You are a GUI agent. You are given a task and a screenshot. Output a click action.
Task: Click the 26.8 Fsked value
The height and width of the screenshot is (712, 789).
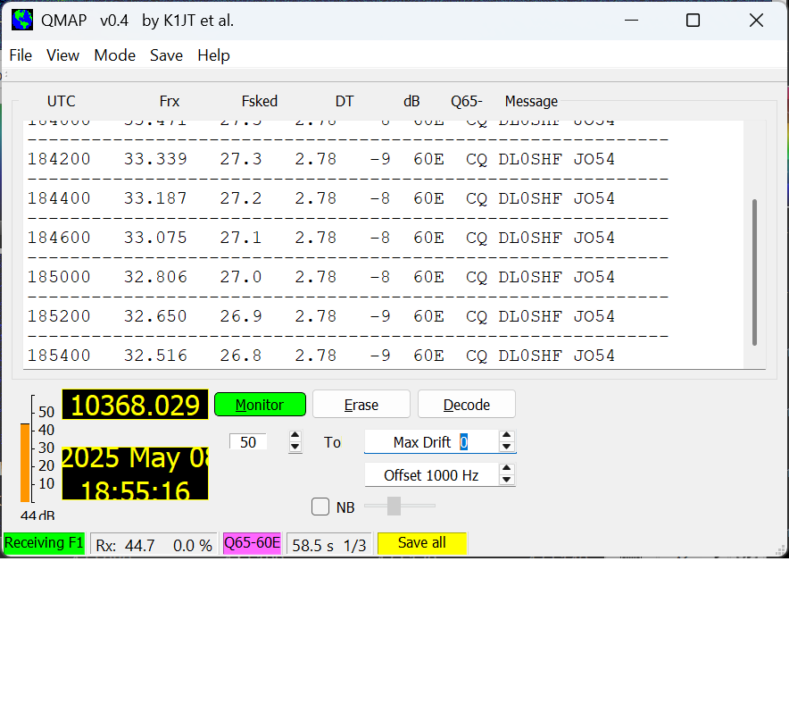[x=240, y=356]
